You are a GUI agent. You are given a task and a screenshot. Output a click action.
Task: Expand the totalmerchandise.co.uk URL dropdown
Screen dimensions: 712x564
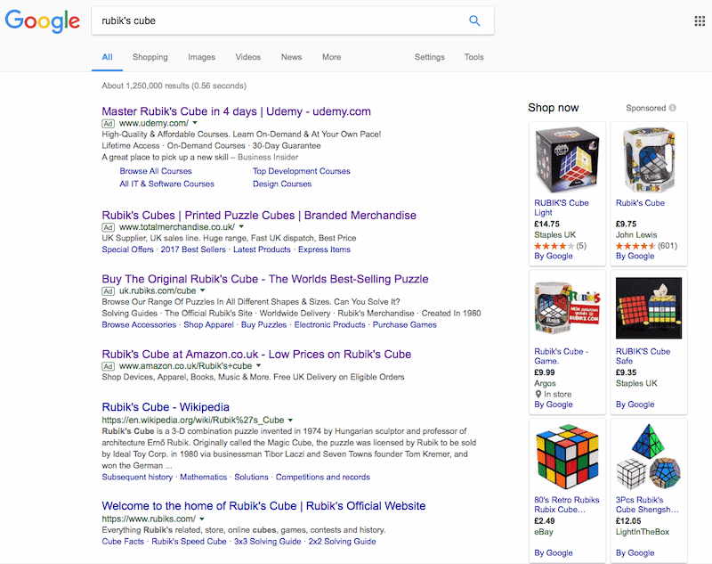click(241, 226)
